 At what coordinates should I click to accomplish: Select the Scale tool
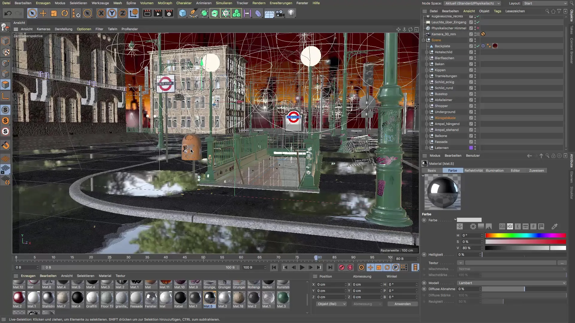[54, 13]
